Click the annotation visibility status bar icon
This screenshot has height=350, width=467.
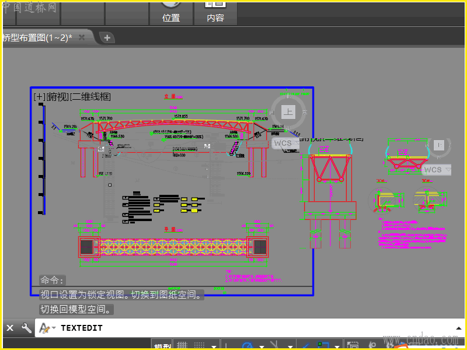(x=373, y=345)
